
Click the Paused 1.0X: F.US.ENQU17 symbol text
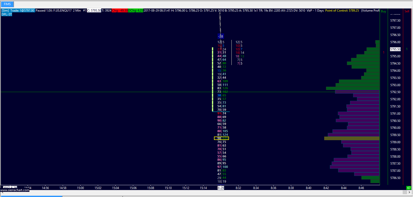click(54, 11)
